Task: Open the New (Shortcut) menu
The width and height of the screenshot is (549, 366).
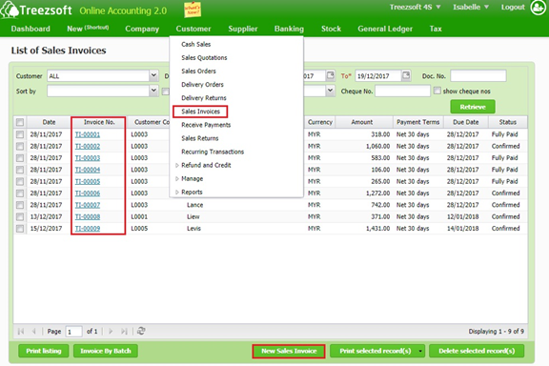Action: click(88, 29)
